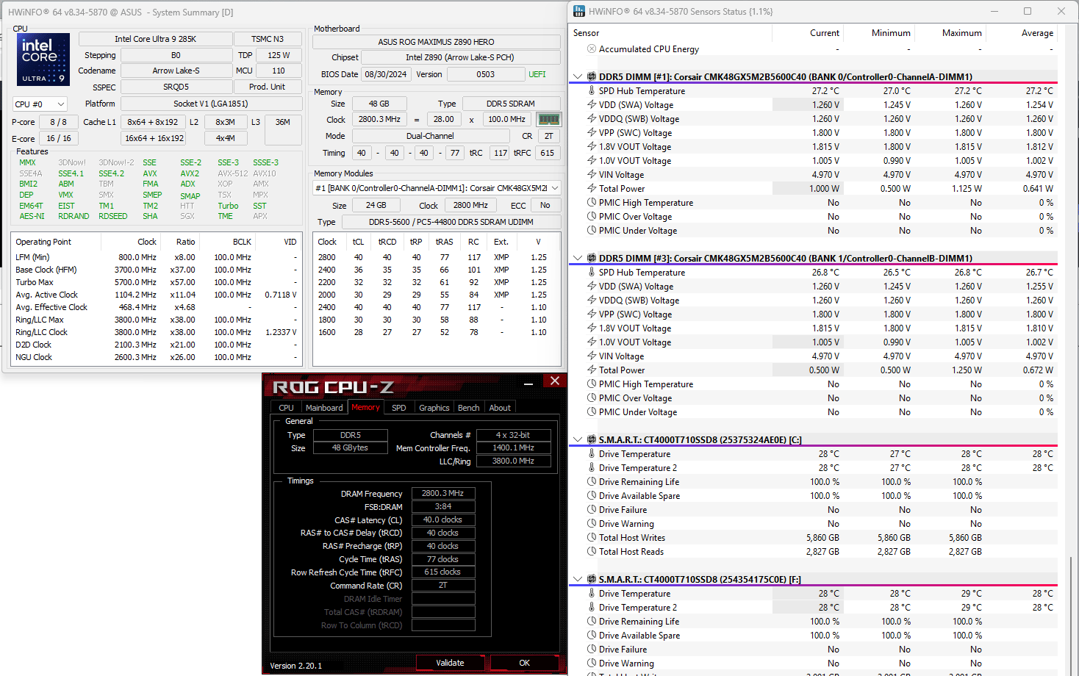Switch to the Mainboard tab in CPU-Z
Image resolution: width=1079 pixels, height=676 pixels.
(323, 407)
